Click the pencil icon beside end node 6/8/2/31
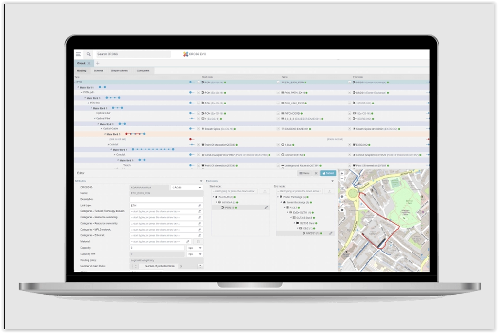 [x=331, y=233]
